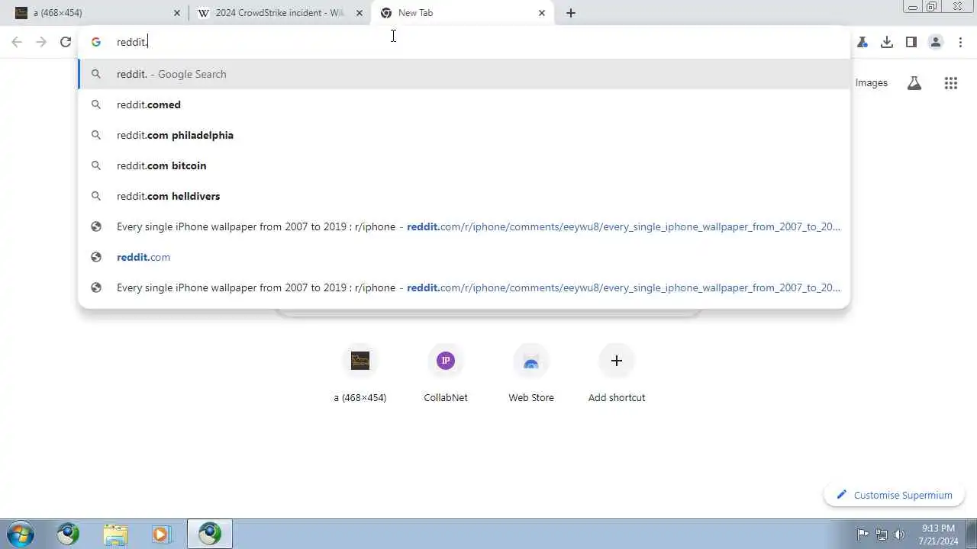977x549 pixels.
Task: Click the search magnifier beside 'reddit.com bitcoin'
Action: 96,165
